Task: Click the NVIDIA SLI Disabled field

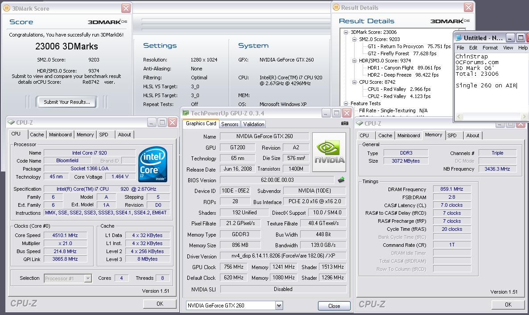Action: pos(283,289)
